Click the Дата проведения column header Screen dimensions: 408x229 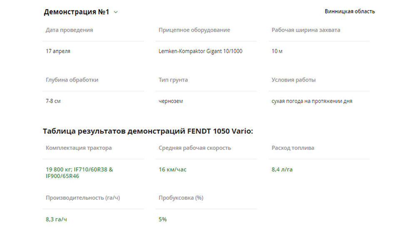[69, 30]
